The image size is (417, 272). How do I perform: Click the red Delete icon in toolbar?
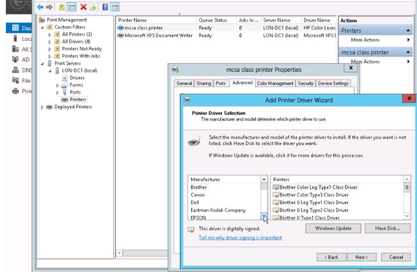(x=83, y=7)
